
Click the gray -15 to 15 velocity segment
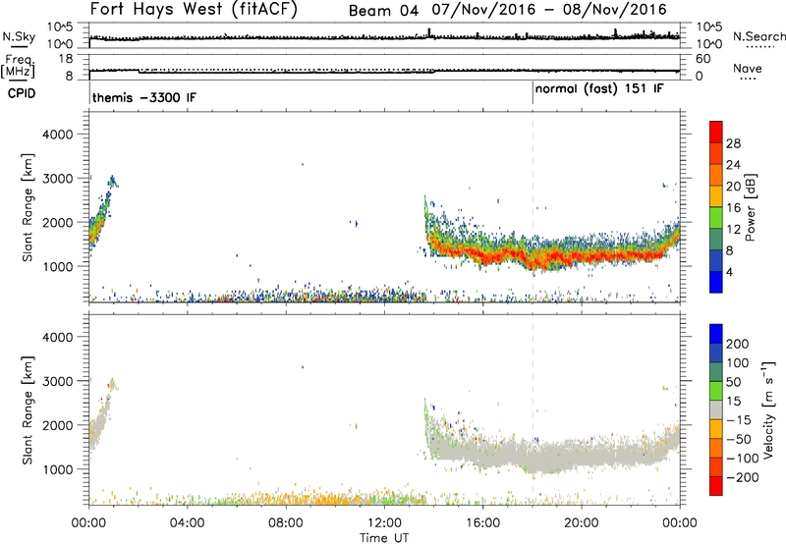coord(716,409)
